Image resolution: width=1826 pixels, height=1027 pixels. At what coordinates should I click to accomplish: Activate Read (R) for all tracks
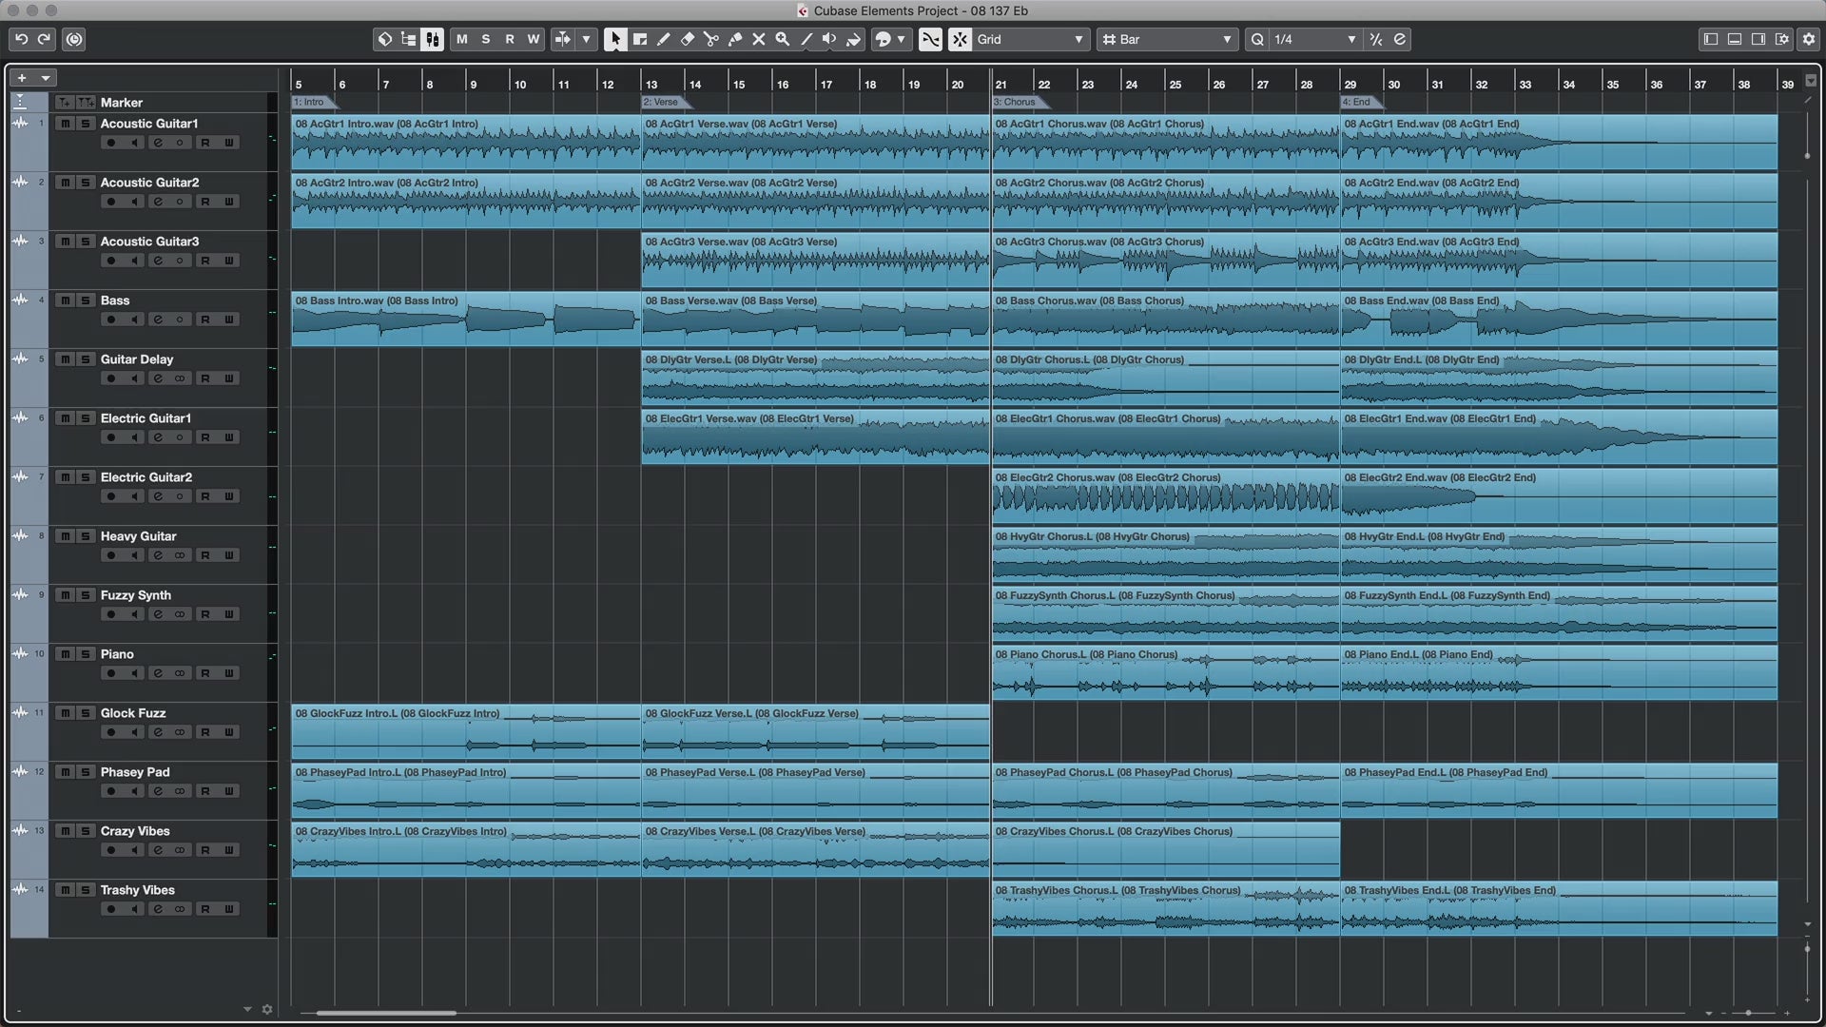point(510,39)
